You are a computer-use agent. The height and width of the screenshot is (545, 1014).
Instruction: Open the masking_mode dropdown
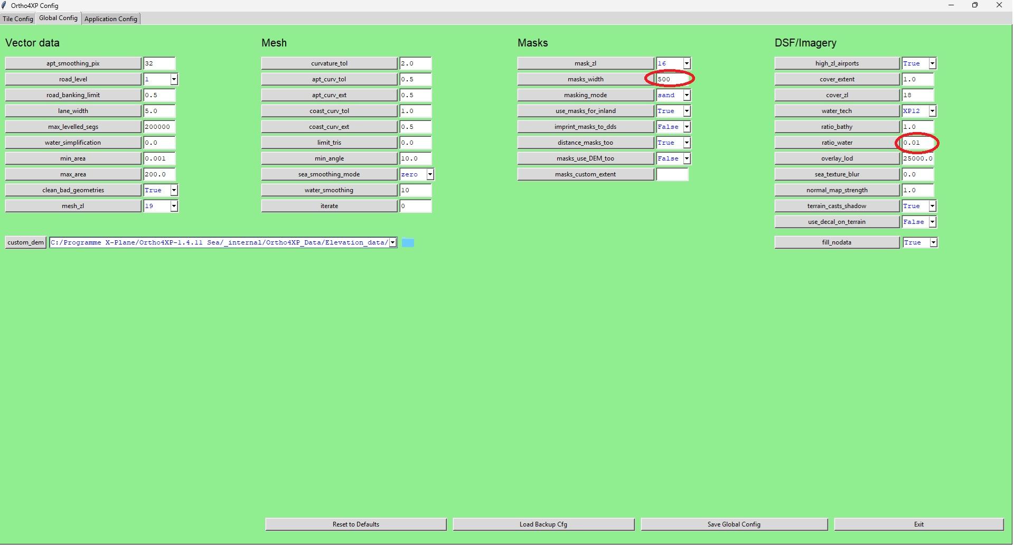(687, 95)
